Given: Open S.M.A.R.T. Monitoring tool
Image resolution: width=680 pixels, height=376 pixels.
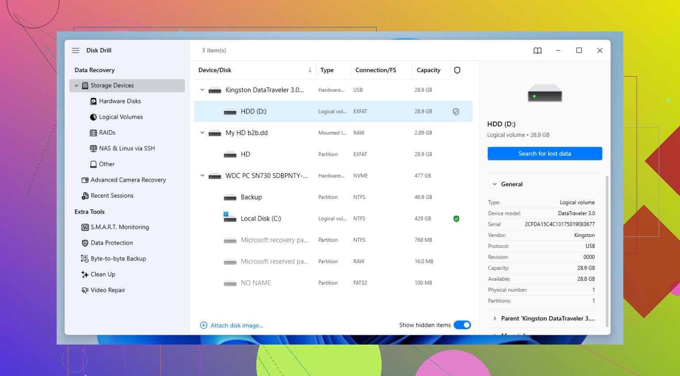Looking at the screenshot, I should click(x=120, y=227).
